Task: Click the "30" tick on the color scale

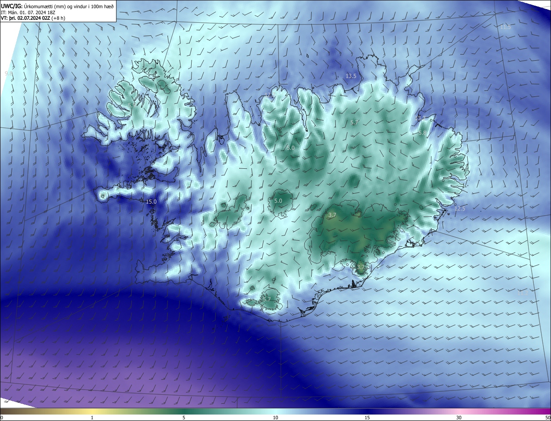Action: coord(459,418)
